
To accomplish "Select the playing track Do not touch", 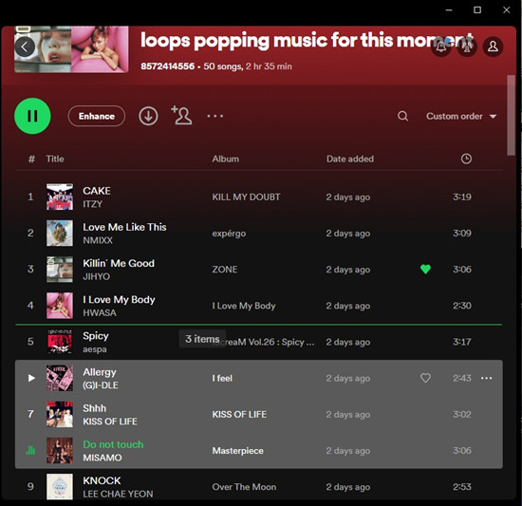I will 113,444.
